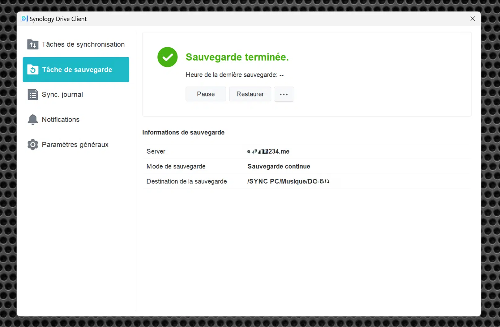Click the 'Server' row label

[x=156, y=151]
